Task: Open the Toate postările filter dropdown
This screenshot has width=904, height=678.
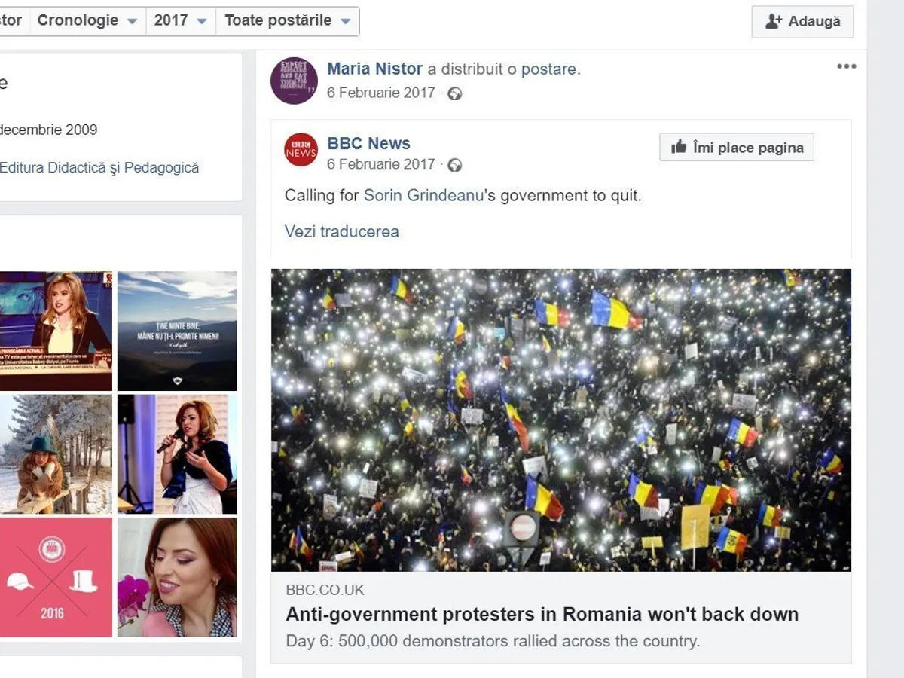Action: click(x=287, y=21)
